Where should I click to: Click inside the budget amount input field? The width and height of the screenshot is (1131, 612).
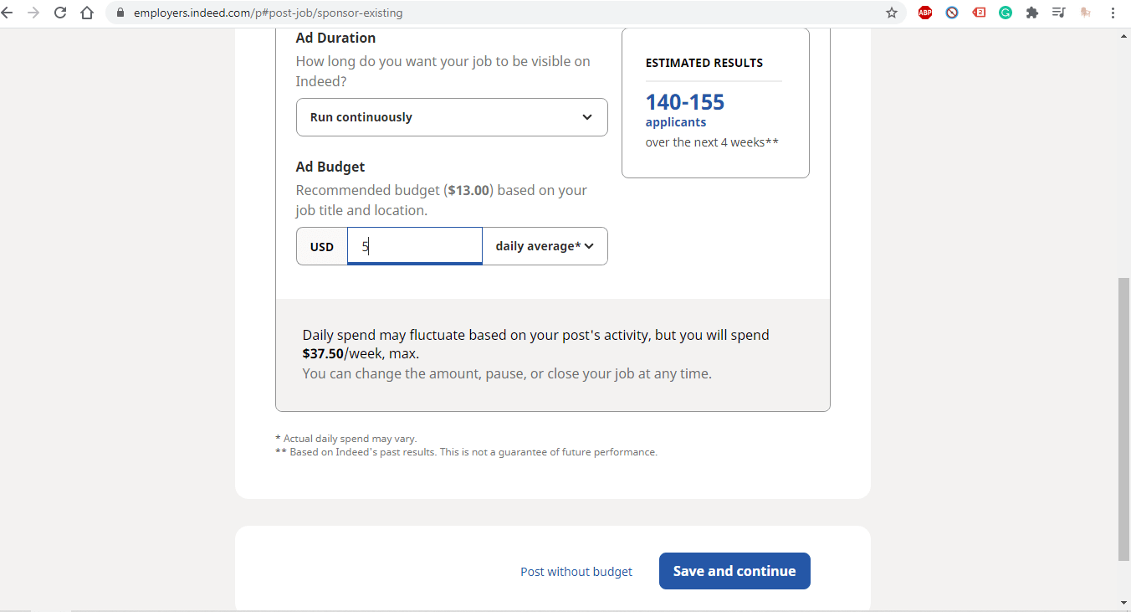[414, 245]
